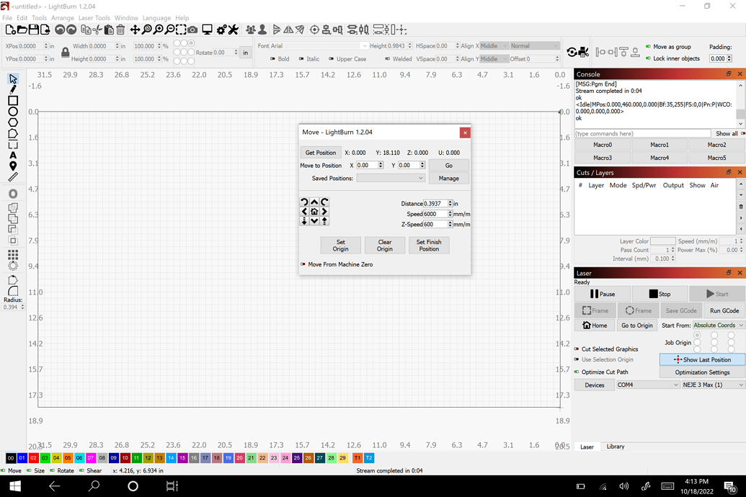Expand the COM4 port dropdown
Image resolution: width=746 pixels, height=497 pixels.
pyautogui.click(x=647, y=385)
